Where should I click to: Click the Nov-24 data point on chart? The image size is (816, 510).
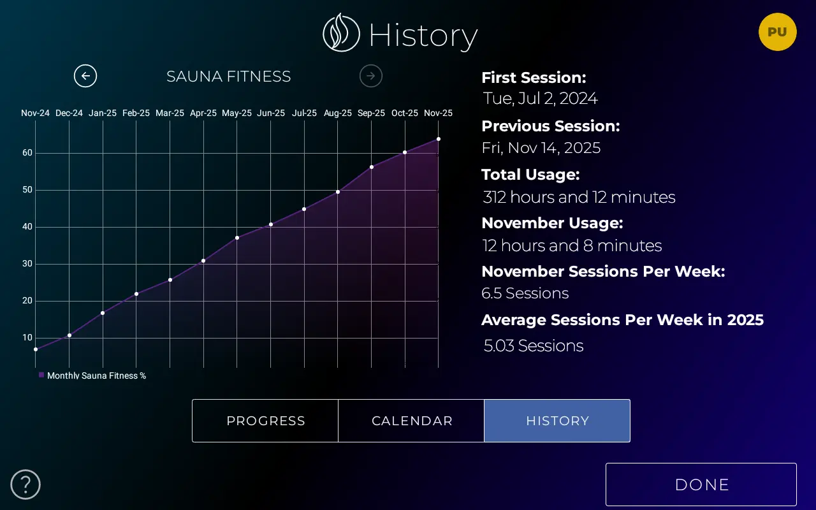(x=36, y=349)
